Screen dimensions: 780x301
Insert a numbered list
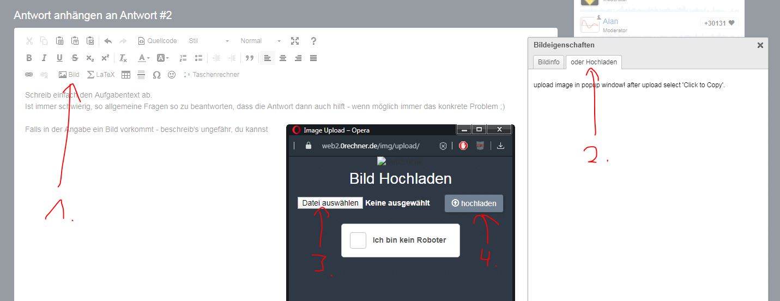[183, 58]
